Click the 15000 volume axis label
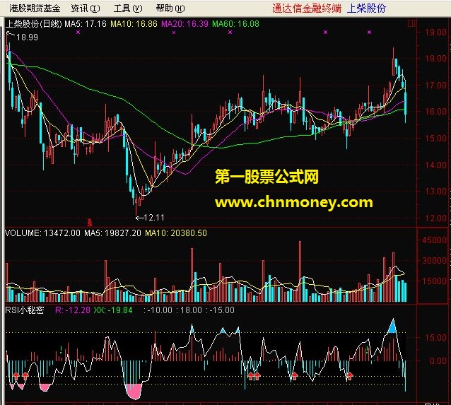This screenshot has width=451, height=405. tap(434, 281)
